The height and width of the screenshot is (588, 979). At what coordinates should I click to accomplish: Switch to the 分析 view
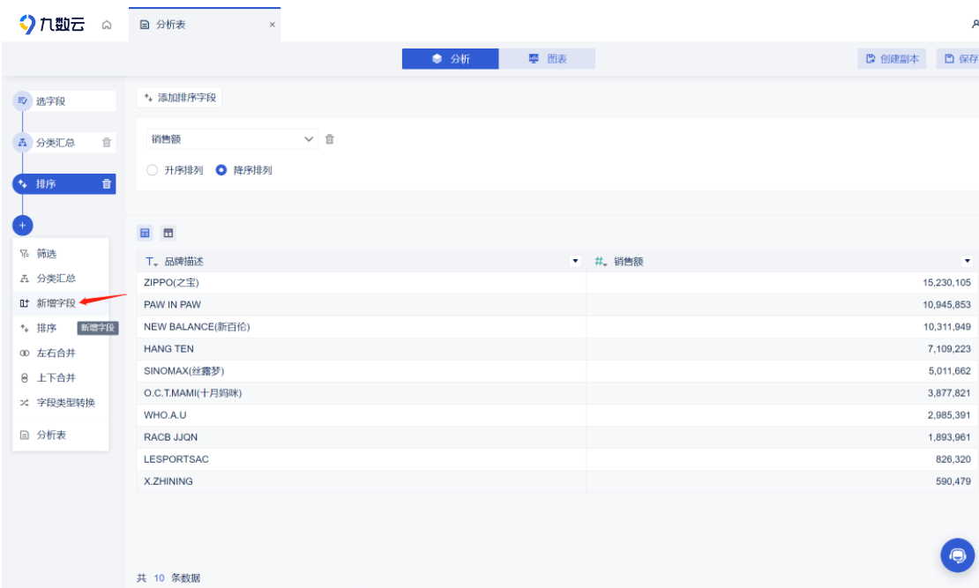coord(450,59)
